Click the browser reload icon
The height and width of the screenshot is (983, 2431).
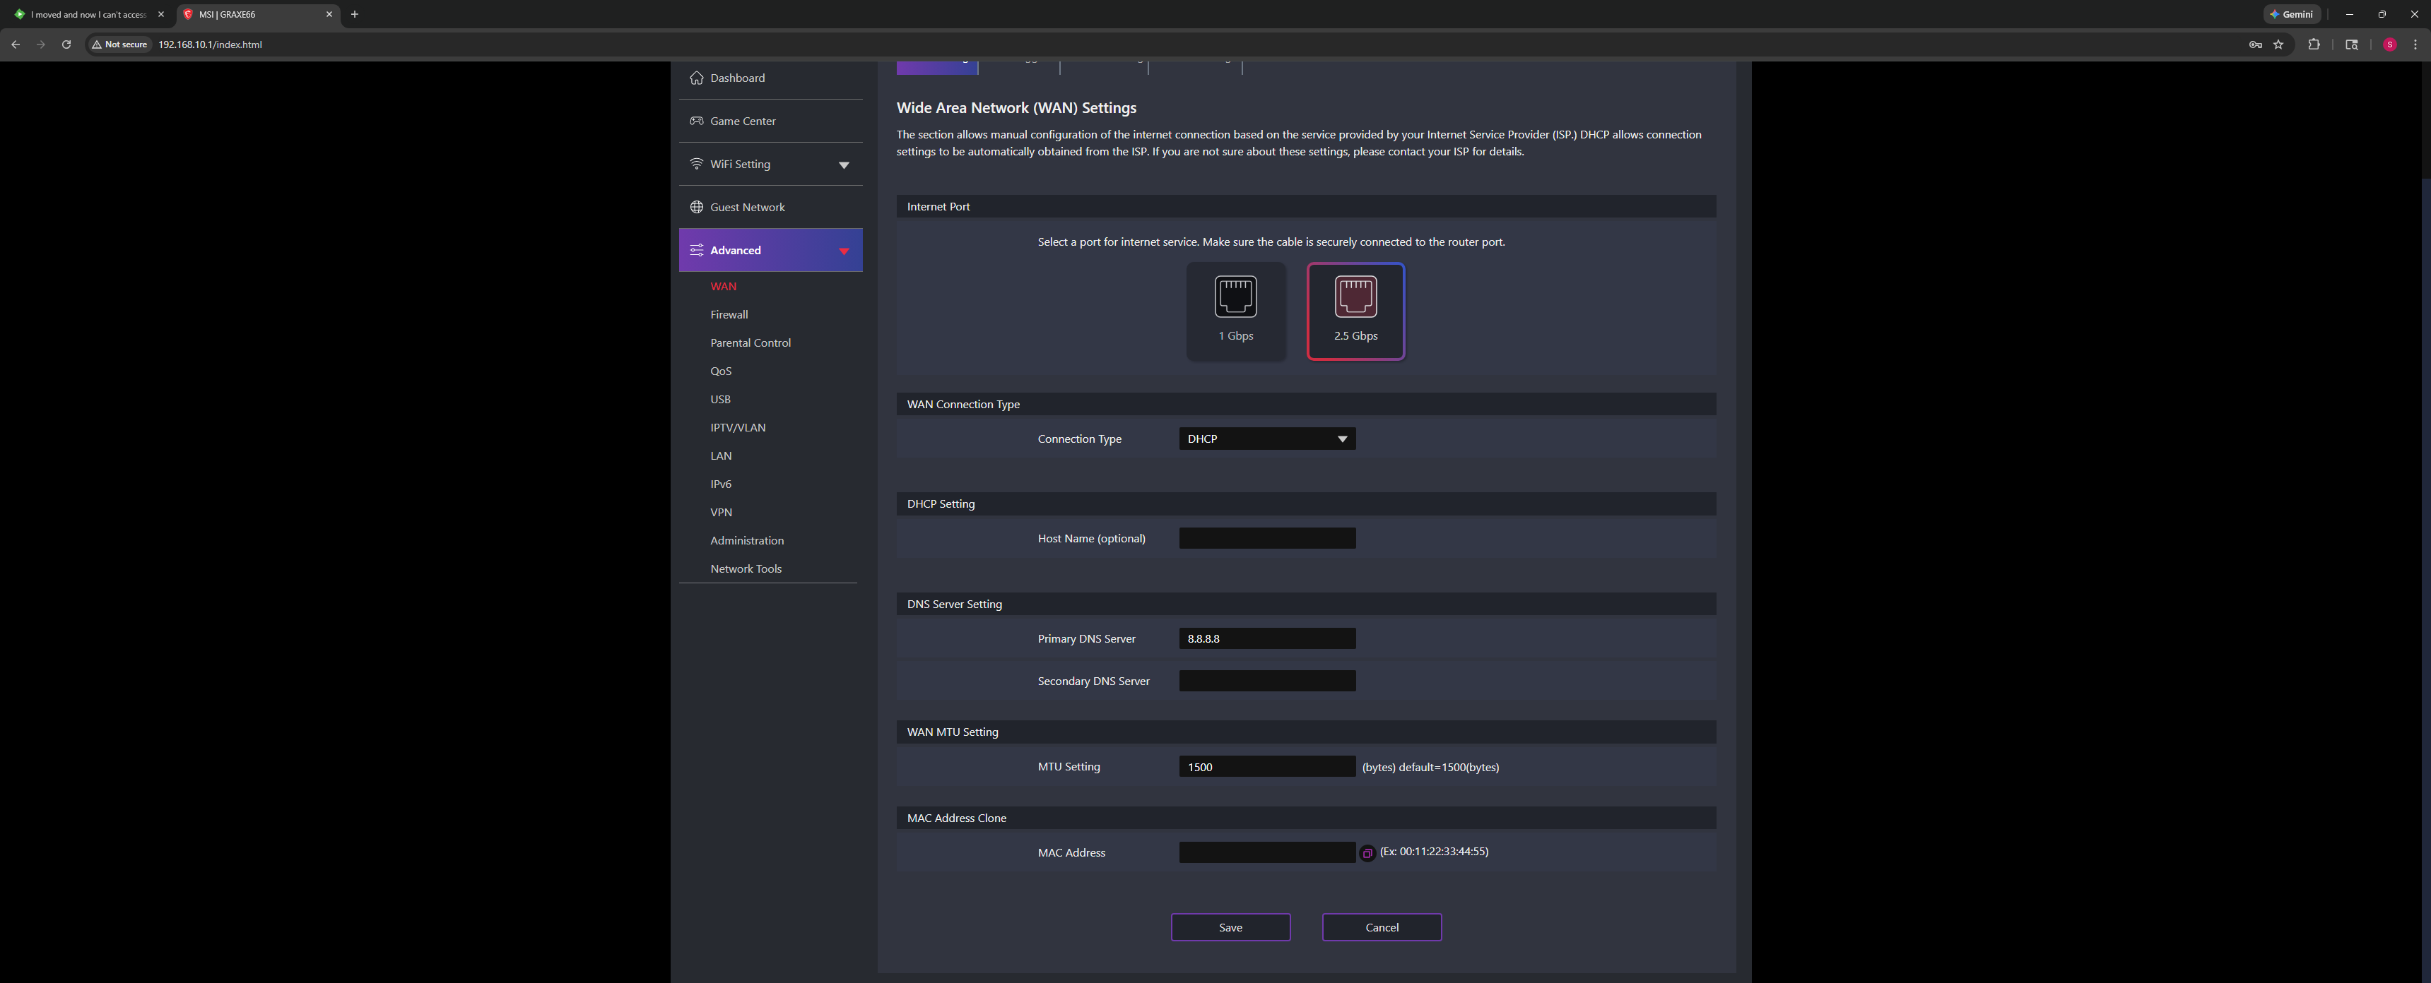click(66, 44)
